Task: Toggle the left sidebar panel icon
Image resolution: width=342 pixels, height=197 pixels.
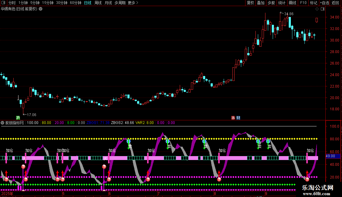Action: coord(3,3)
